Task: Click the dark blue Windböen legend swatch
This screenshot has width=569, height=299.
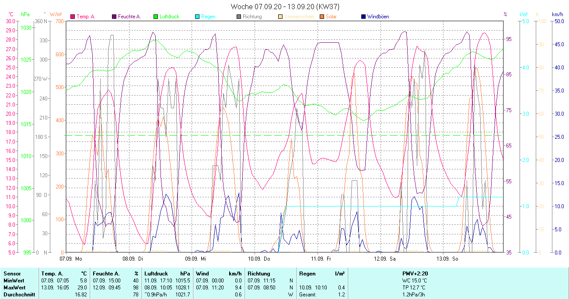Action: tap(363, 17)
